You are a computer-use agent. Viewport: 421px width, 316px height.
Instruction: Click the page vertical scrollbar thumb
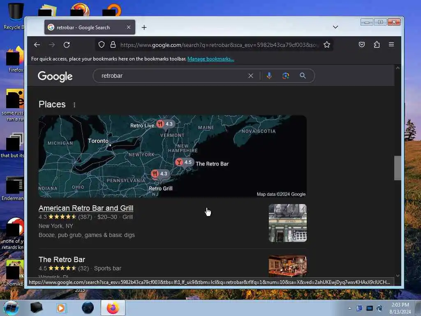coord(398,168)
